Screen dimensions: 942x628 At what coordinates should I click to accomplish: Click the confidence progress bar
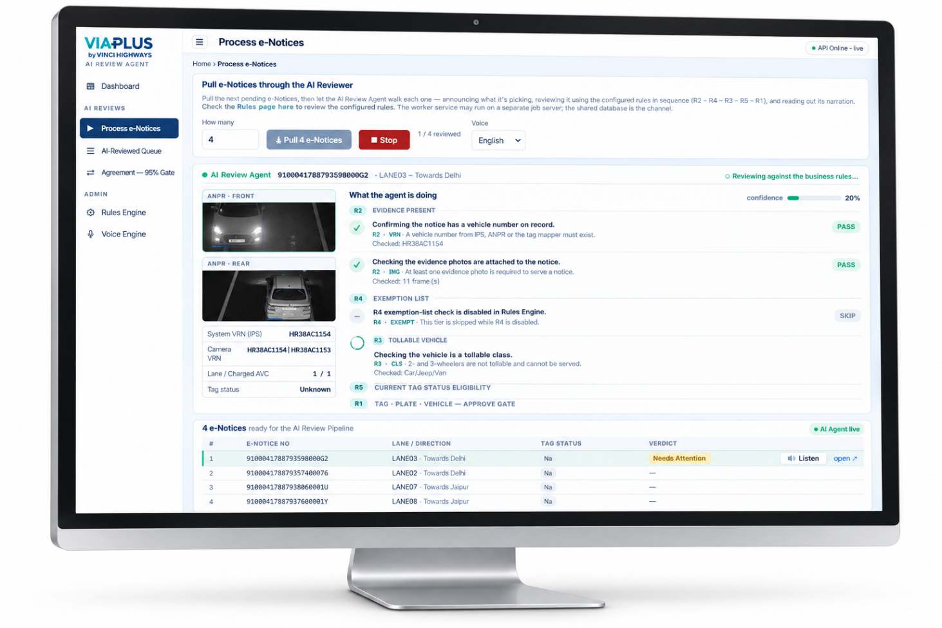coord(813,198)
